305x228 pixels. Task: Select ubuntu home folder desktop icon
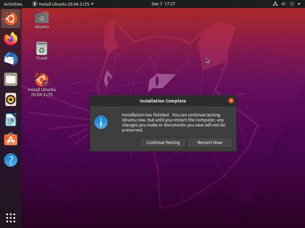point(42,20)
